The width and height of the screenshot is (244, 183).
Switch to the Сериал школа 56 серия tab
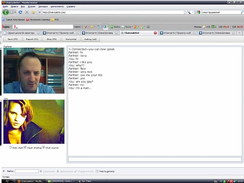click(22, 33)
